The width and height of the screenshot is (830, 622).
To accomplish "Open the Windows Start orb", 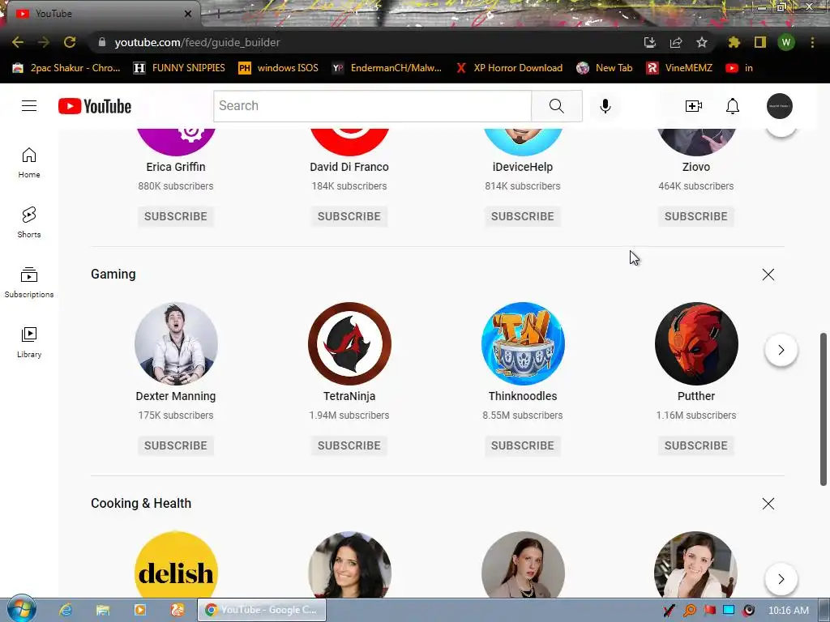I will click(22, 609).
